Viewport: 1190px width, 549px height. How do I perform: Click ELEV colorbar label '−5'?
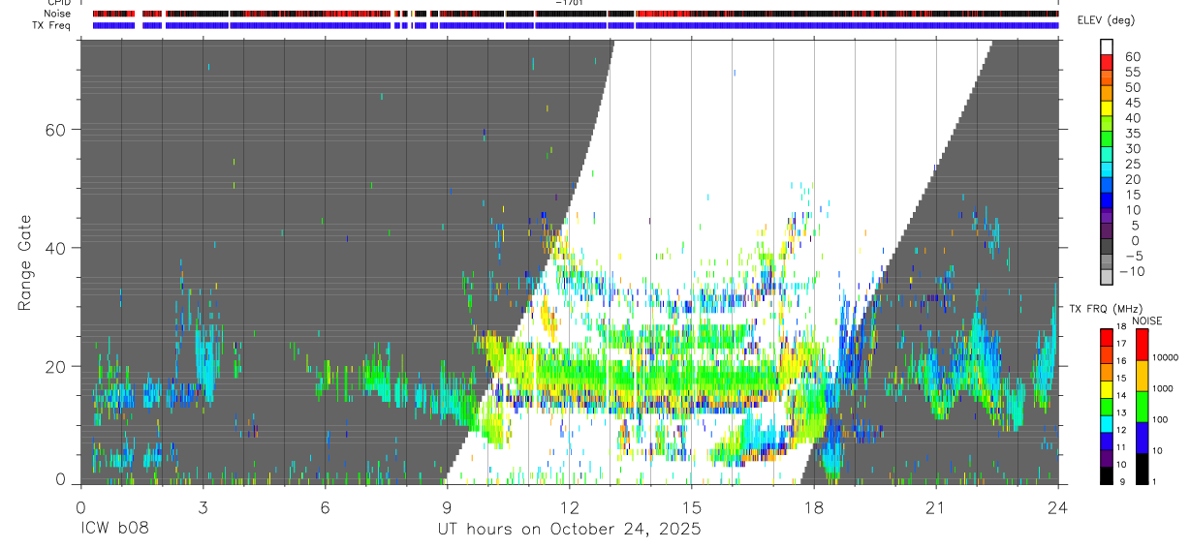[x=1133, y=257]
